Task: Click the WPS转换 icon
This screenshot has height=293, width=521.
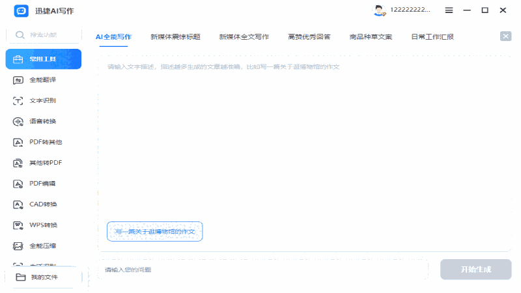Action: [x=18, y=225]
